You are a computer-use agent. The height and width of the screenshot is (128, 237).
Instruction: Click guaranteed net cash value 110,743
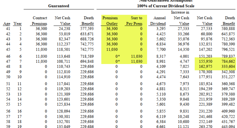pos(63,67)
